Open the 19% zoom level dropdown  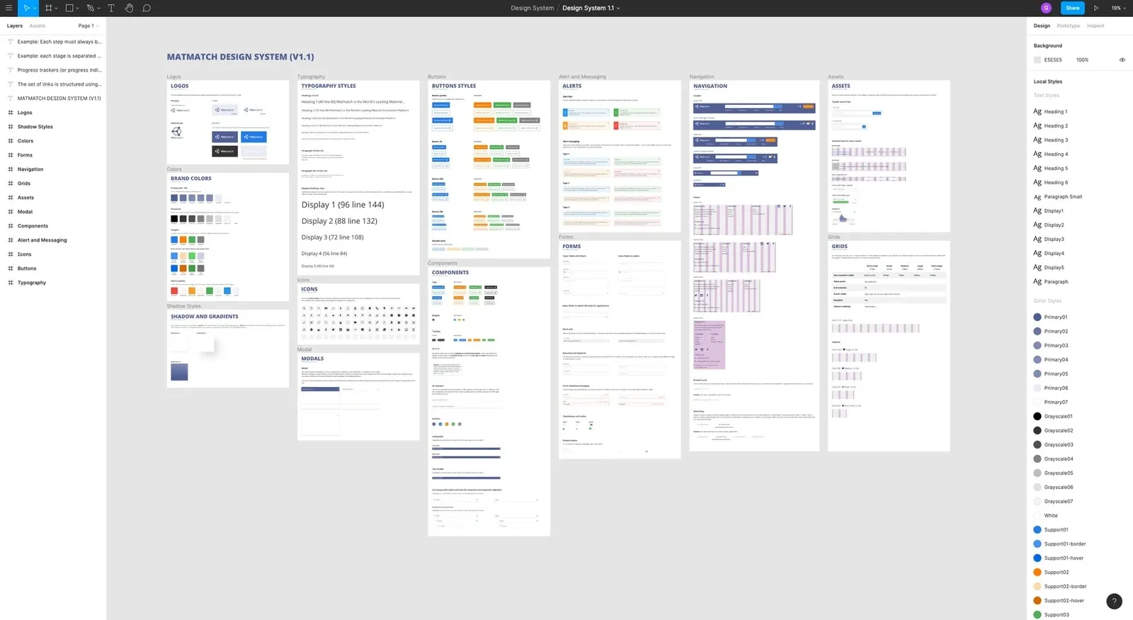coord(1118,8)
